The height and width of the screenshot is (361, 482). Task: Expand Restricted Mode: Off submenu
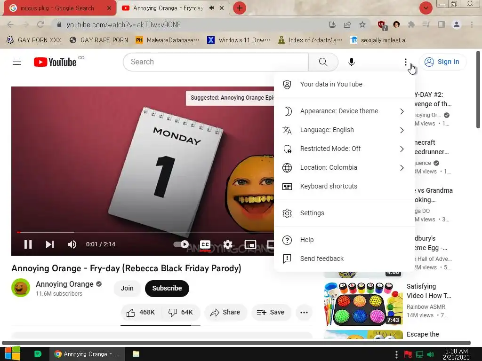point(344,149)
